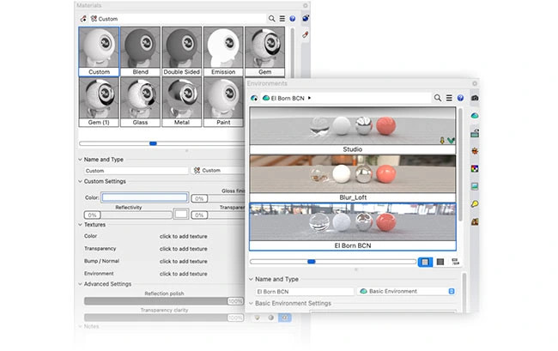This screenshot has width=558, height=351.
Task: Click the Custom type icon in Name and Type
Action: tap(197, 170)
